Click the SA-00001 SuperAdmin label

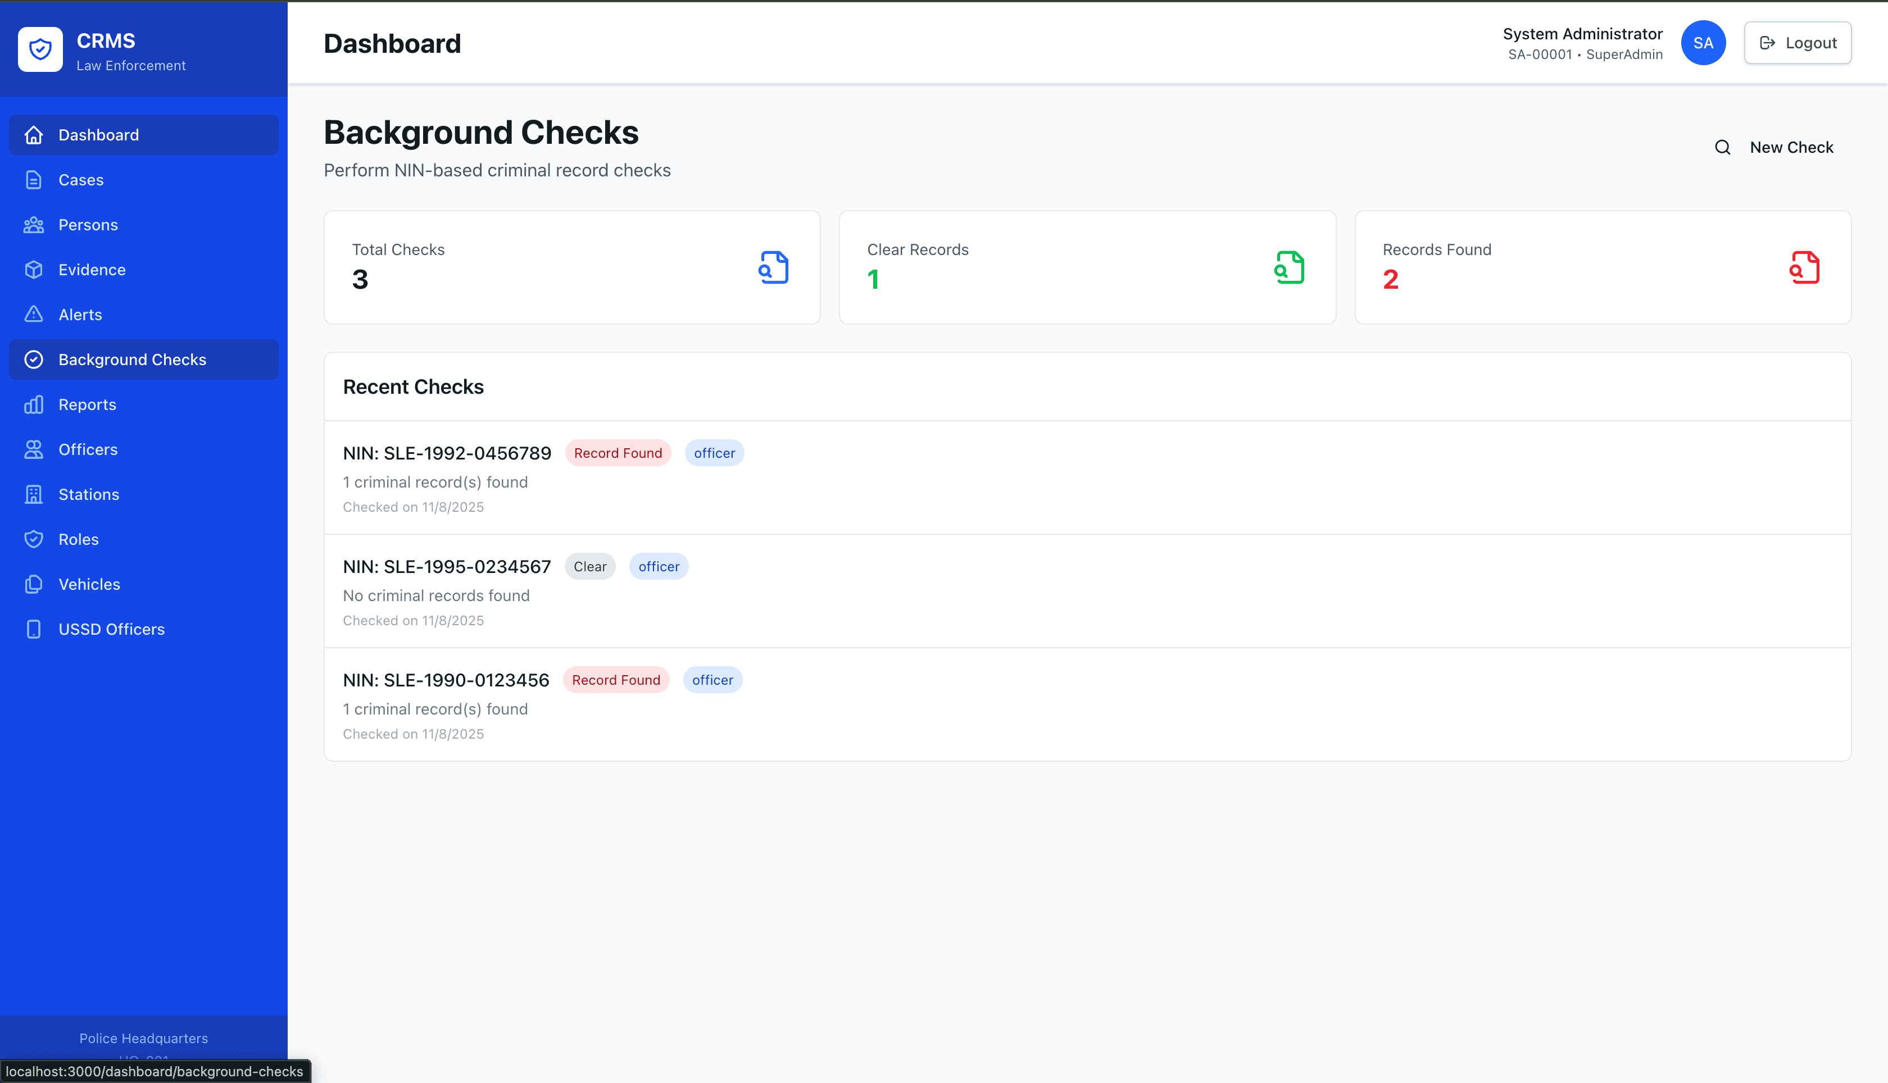pyautogui.click(x=1585, y=54)
